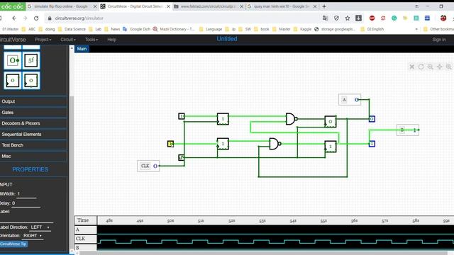Click the zoom in magnifier at canvas edge

point(449,67)
